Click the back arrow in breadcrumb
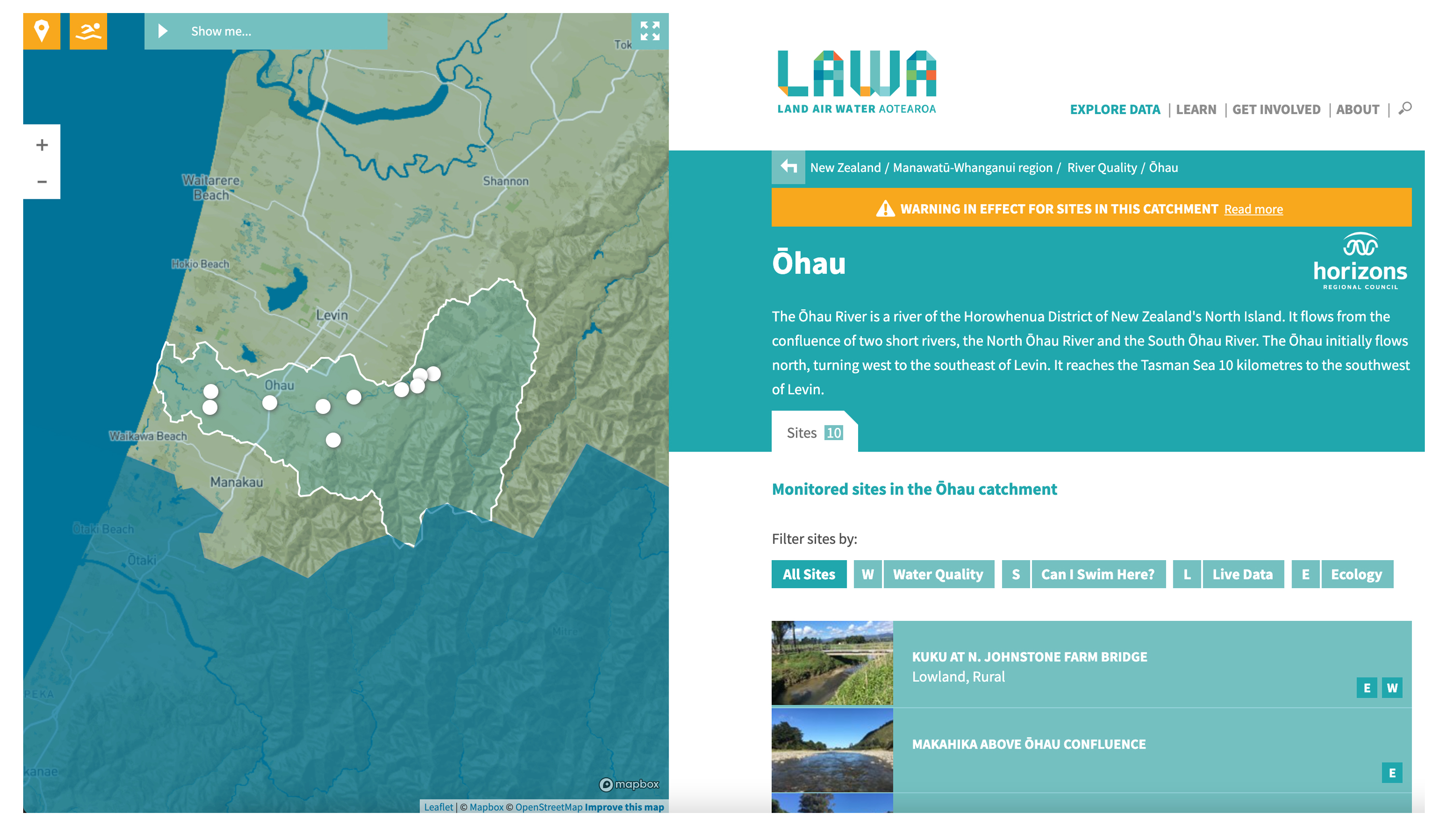The height and width of the screenshot is (826, 1448). (789, 167)
